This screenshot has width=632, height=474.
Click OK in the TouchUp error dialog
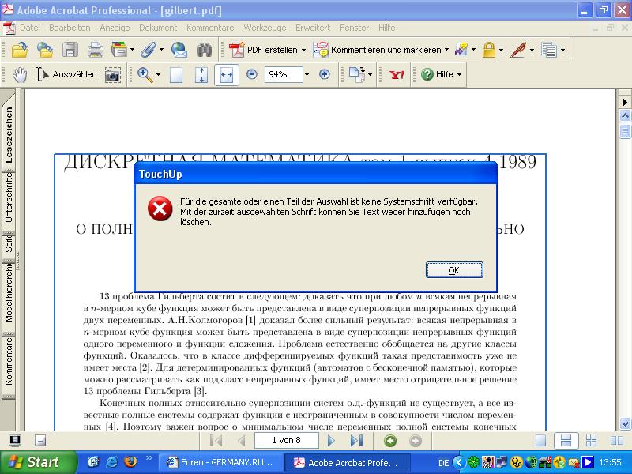(453, 270)
